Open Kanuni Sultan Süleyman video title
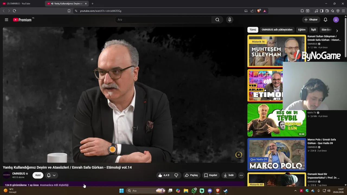 click(x=324, y=38)
